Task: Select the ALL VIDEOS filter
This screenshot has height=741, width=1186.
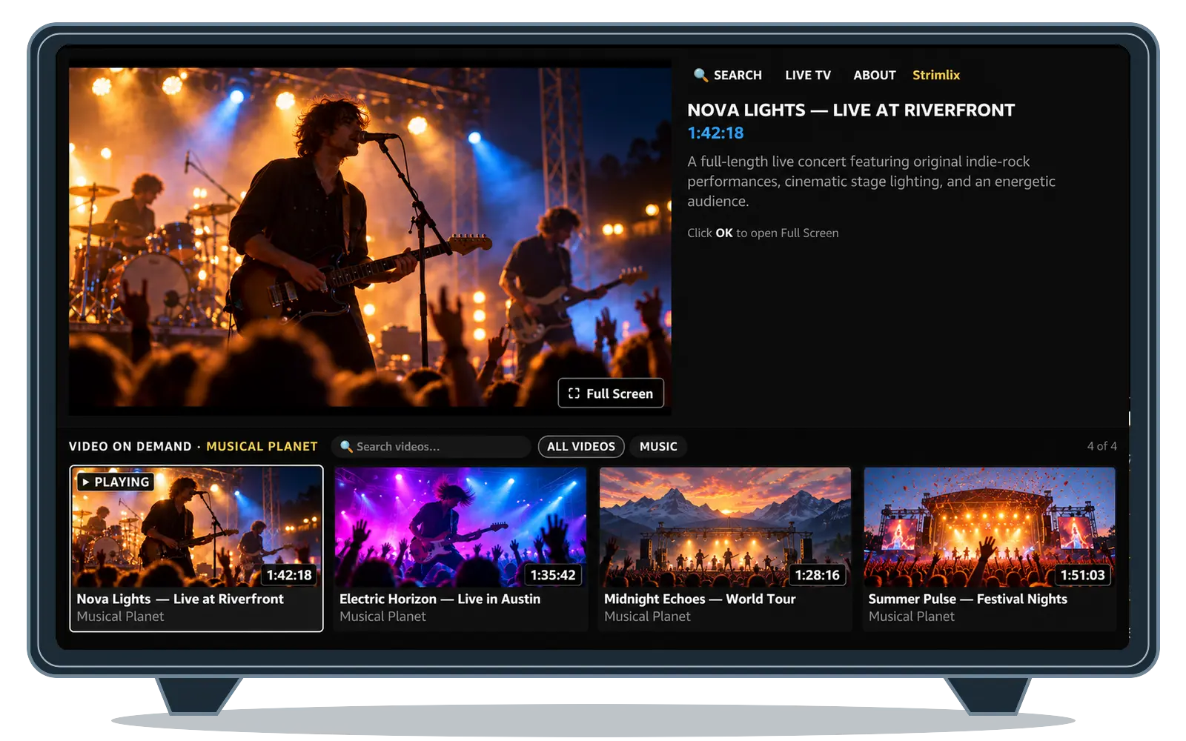Action: 581,447
